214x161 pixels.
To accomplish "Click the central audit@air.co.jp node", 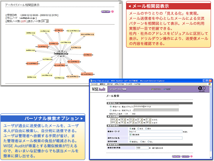I will pyautogui.click(x=61, y=54).
